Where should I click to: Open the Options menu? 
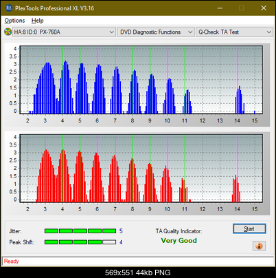(14, 21)
